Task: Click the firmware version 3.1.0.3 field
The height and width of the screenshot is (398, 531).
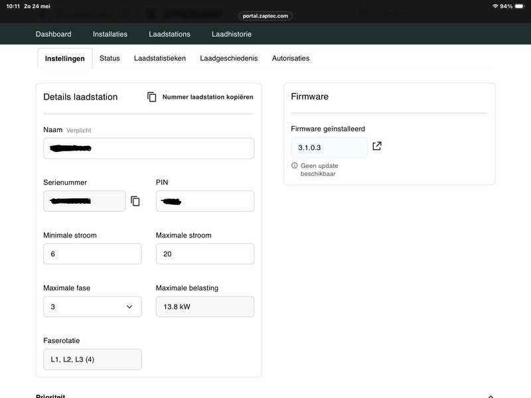Action: [329, 147]
